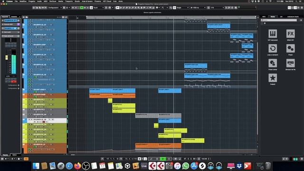Viewport: 304px width, 171px height.
Task: Mute the SYLENT LEAD 5 track
Action: pos(29,90)
